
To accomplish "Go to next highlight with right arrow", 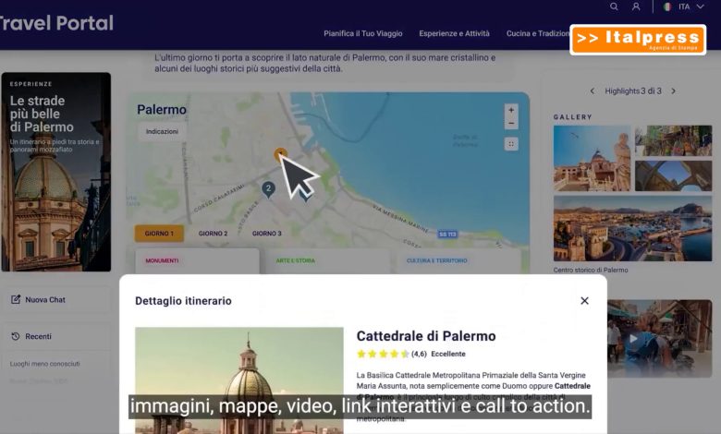I will tap(673, 91).
